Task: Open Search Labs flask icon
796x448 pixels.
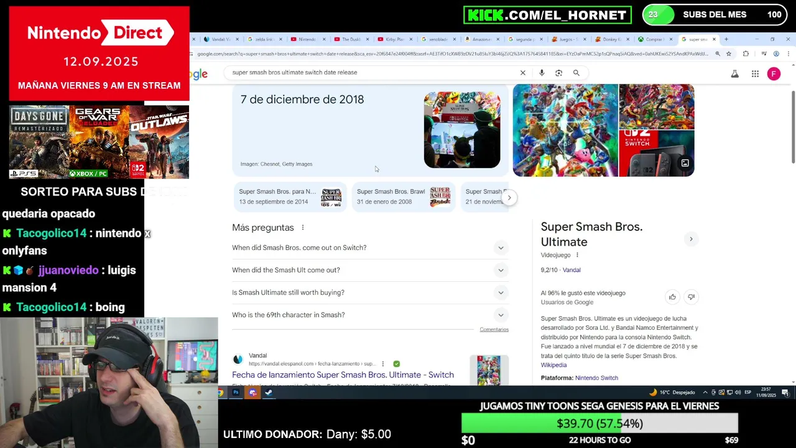Action: point(734,74)
